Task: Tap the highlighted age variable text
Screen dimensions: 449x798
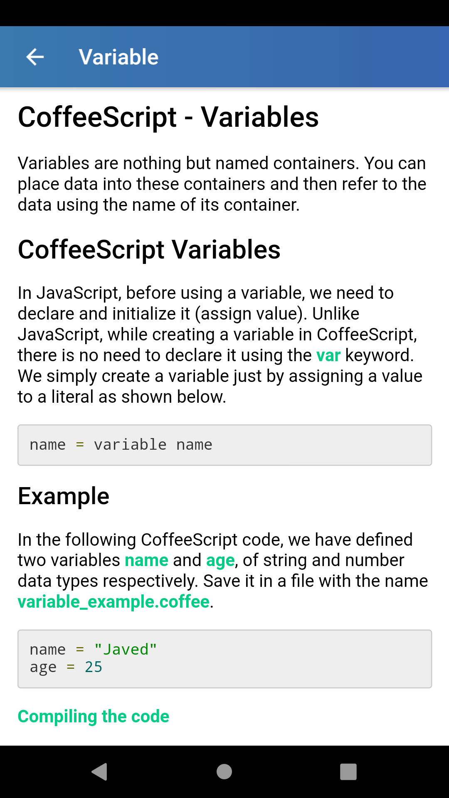Action: click(x=219, y=560)
